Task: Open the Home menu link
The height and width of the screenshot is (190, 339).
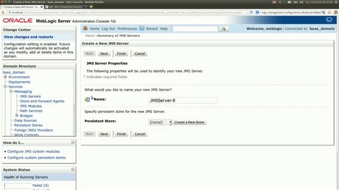Action: pos(94,28)
